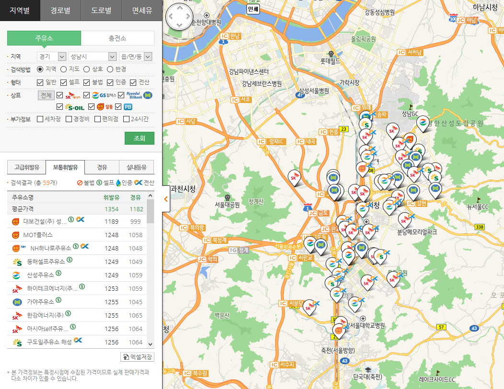504x389 pixels.
Task: Open 한강에너지(주) station entry
Action: (x=77, y=315)
